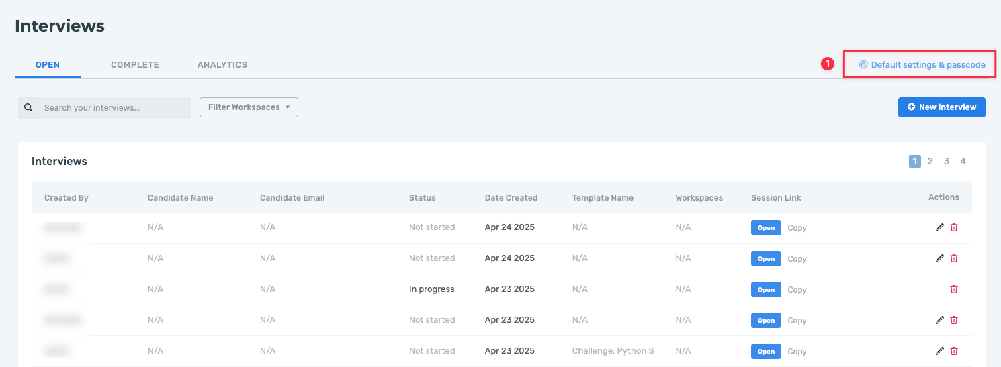
Task: Open session for the In progress interview
Action: [766, 290]
